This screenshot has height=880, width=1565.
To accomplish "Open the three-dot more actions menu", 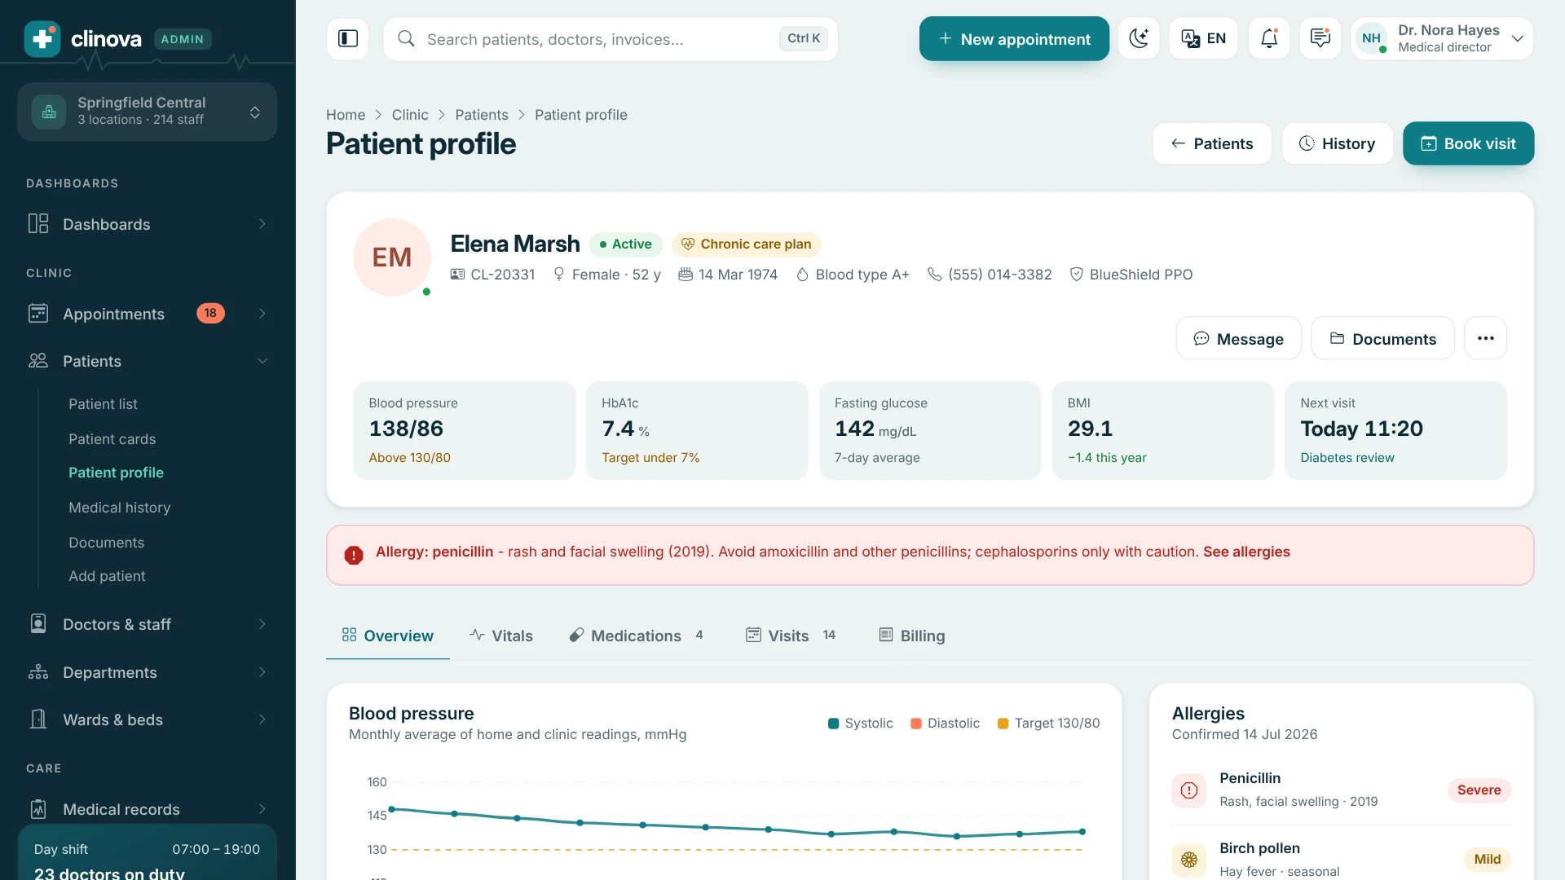I will click(1485, 338).
